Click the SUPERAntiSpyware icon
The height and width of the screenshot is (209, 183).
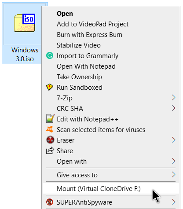point(50,202)
